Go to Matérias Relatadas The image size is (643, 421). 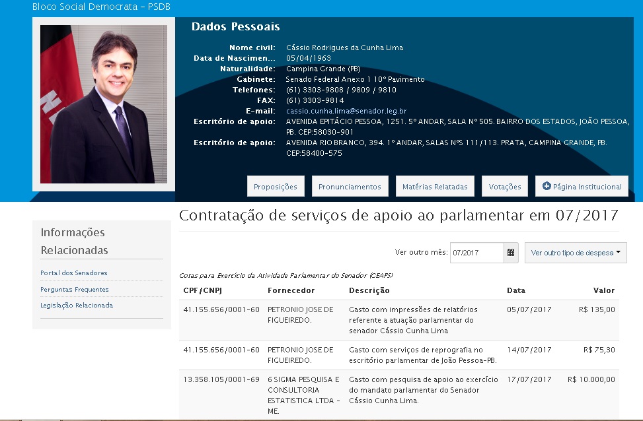434,187
